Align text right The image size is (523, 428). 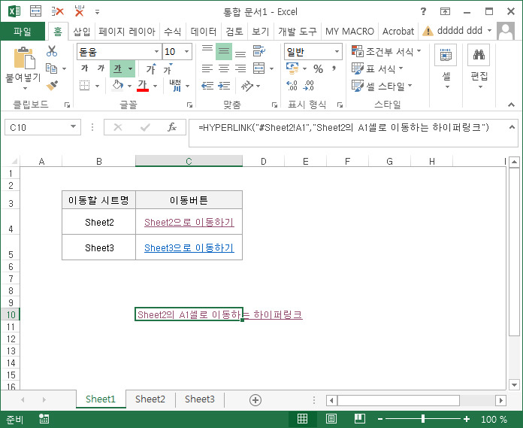pyautogui.click(x=240, y=68)
